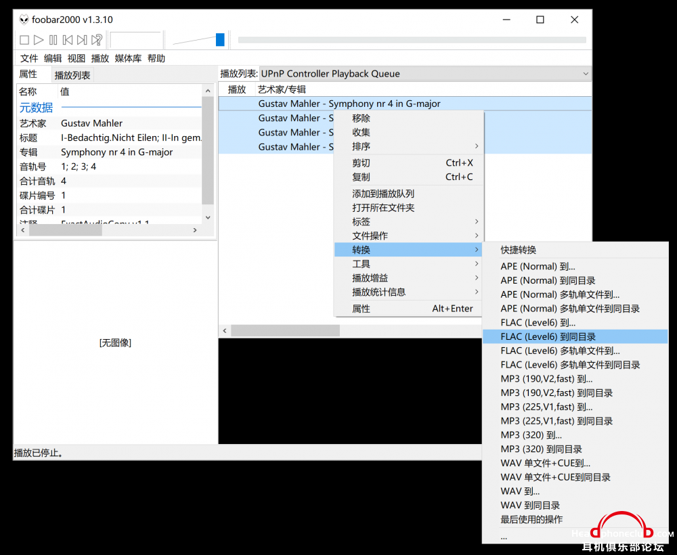
Task: Select MP3 (225,V1,fast) 到... option
Action: [x=575, y=407]
